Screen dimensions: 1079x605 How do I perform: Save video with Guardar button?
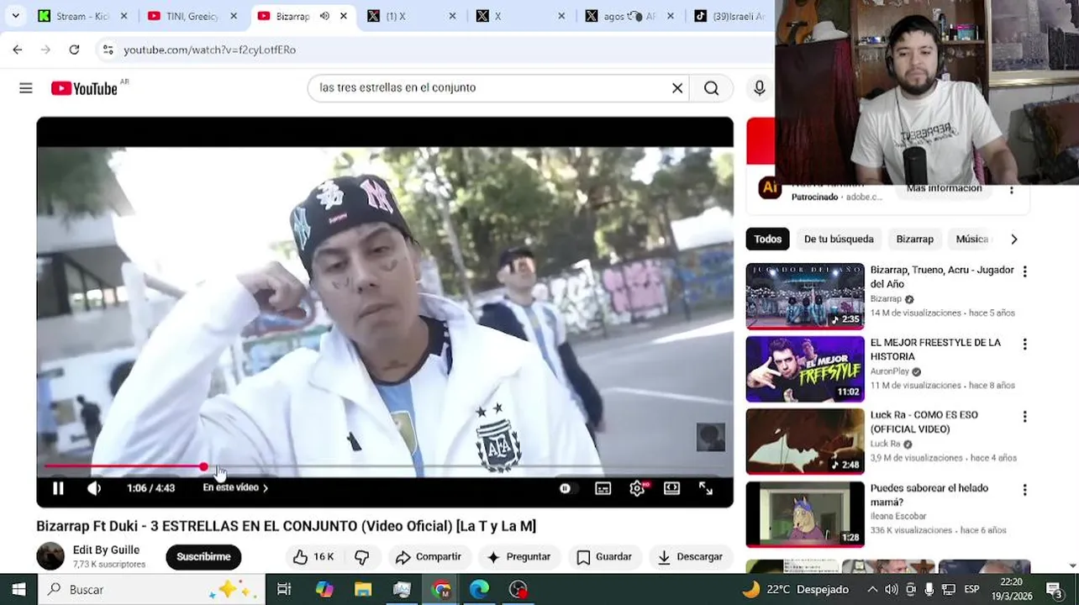click(604, 556)
